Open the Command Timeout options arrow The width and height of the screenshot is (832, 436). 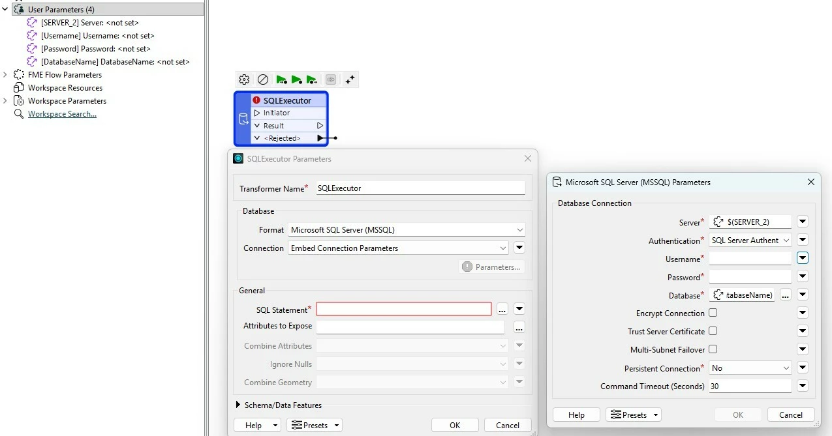[x=803, y=386]
